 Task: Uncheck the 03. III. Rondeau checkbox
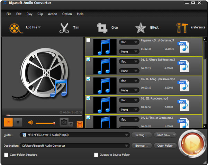[88, 98]
